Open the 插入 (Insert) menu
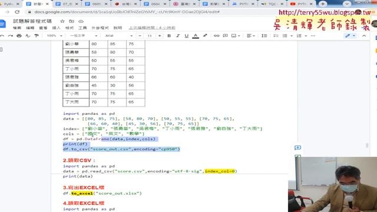 57,28
